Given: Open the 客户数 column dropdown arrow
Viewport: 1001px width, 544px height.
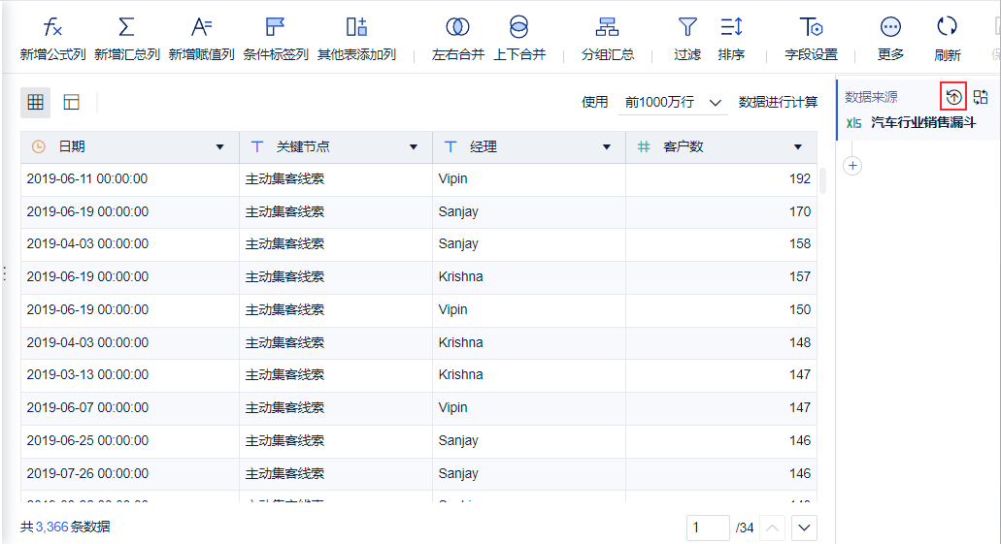Looking at the screenshot, I should coord(797,147).
